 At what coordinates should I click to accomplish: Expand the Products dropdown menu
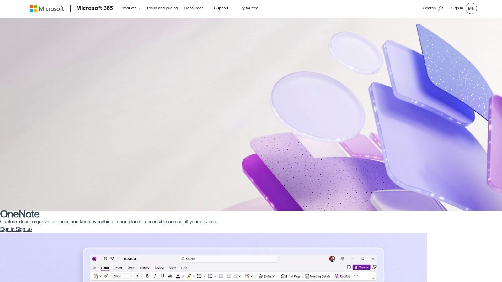tap(131, 8)
